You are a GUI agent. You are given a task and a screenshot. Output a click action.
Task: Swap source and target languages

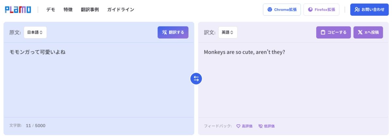click(196, 78)
